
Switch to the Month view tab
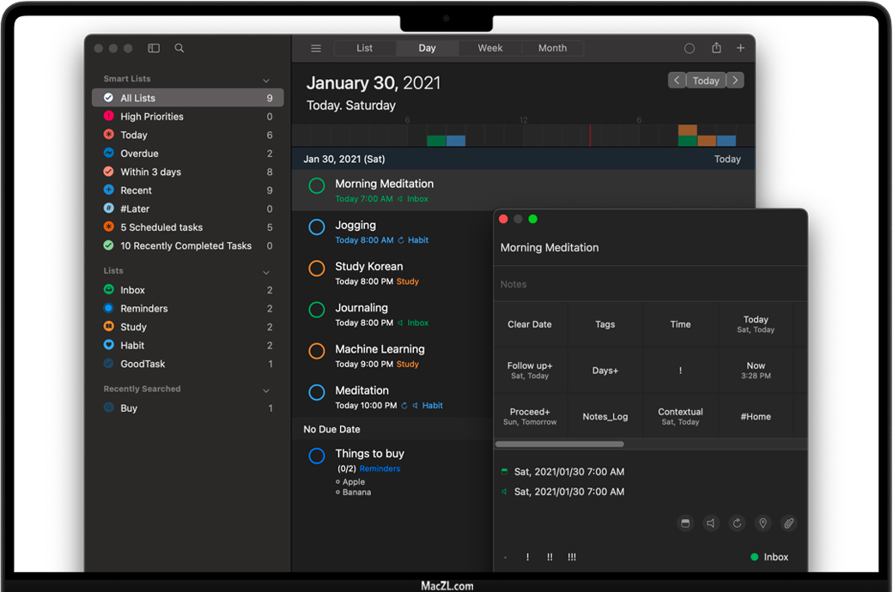click(552, 48)
